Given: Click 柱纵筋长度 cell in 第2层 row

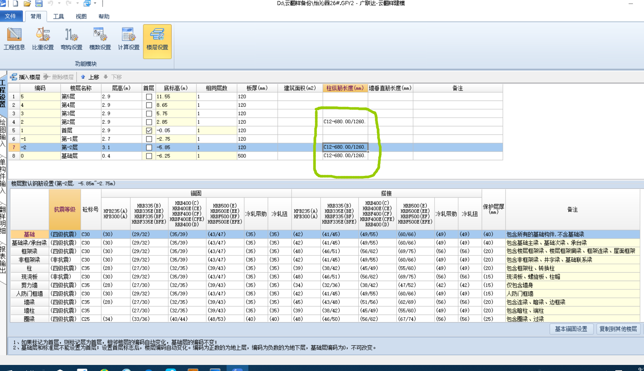Looking at the screenshot, I should point(345,122).
